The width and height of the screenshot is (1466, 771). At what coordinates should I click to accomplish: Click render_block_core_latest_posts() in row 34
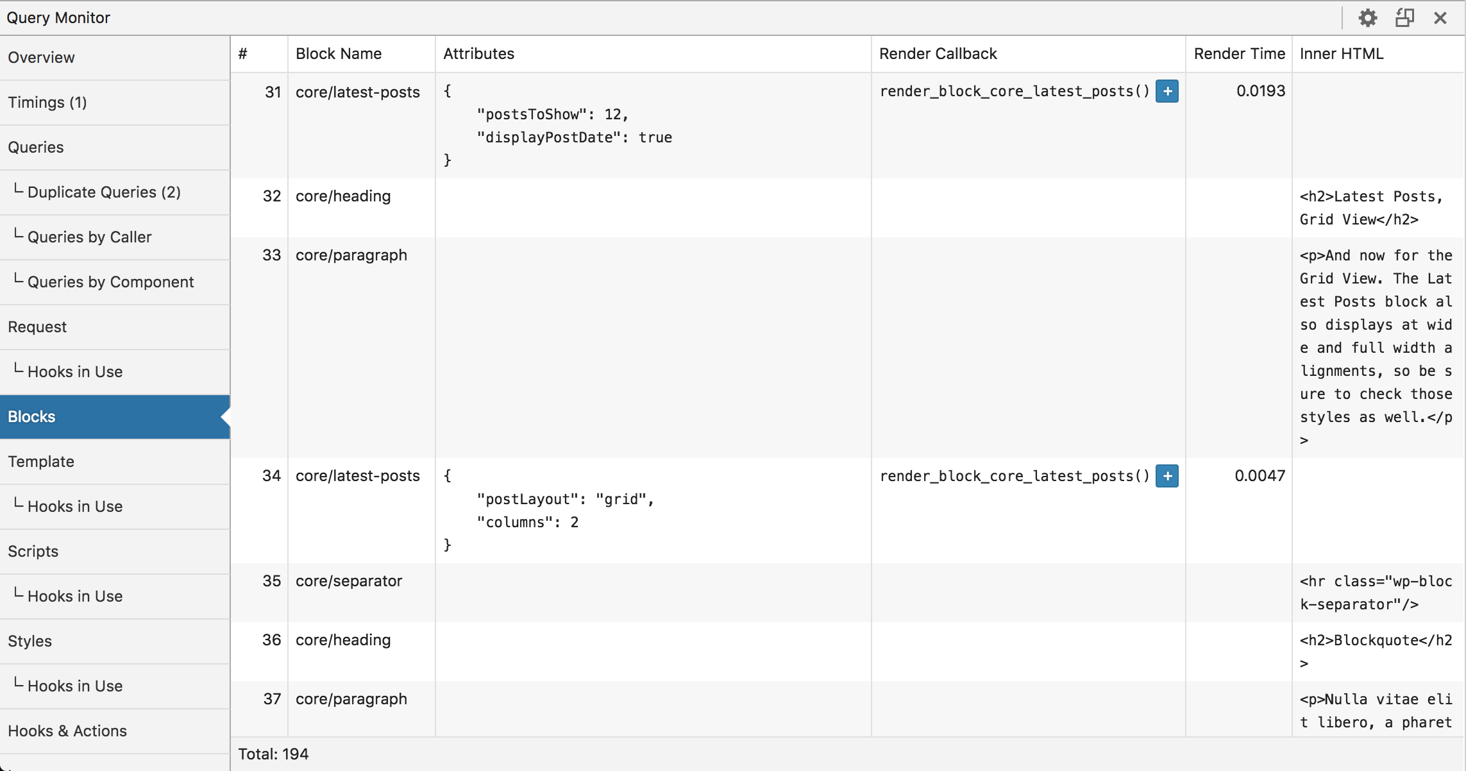pyautogui.click(x=1015, y=476)
